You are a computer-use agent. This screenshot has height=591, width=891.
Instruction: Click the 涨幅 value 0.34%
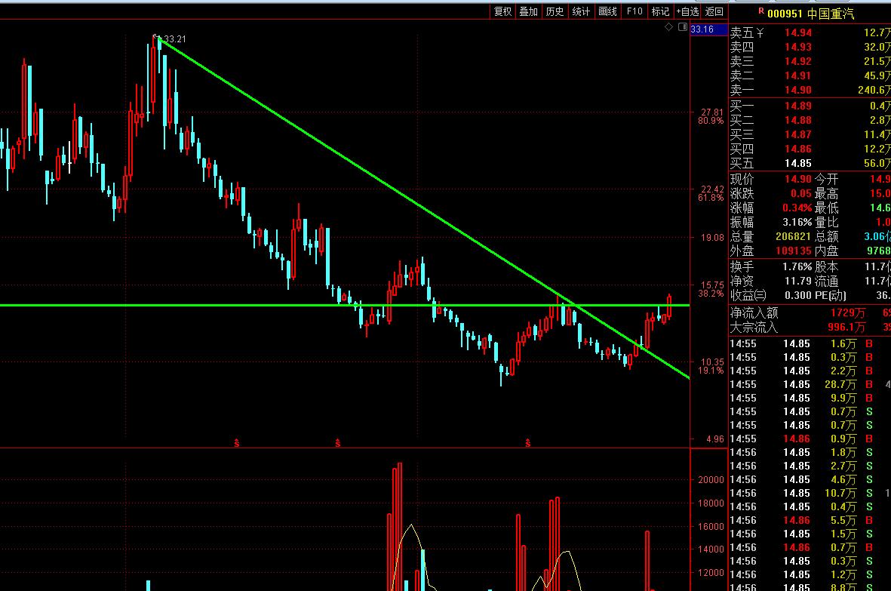(x=797, y=208)
